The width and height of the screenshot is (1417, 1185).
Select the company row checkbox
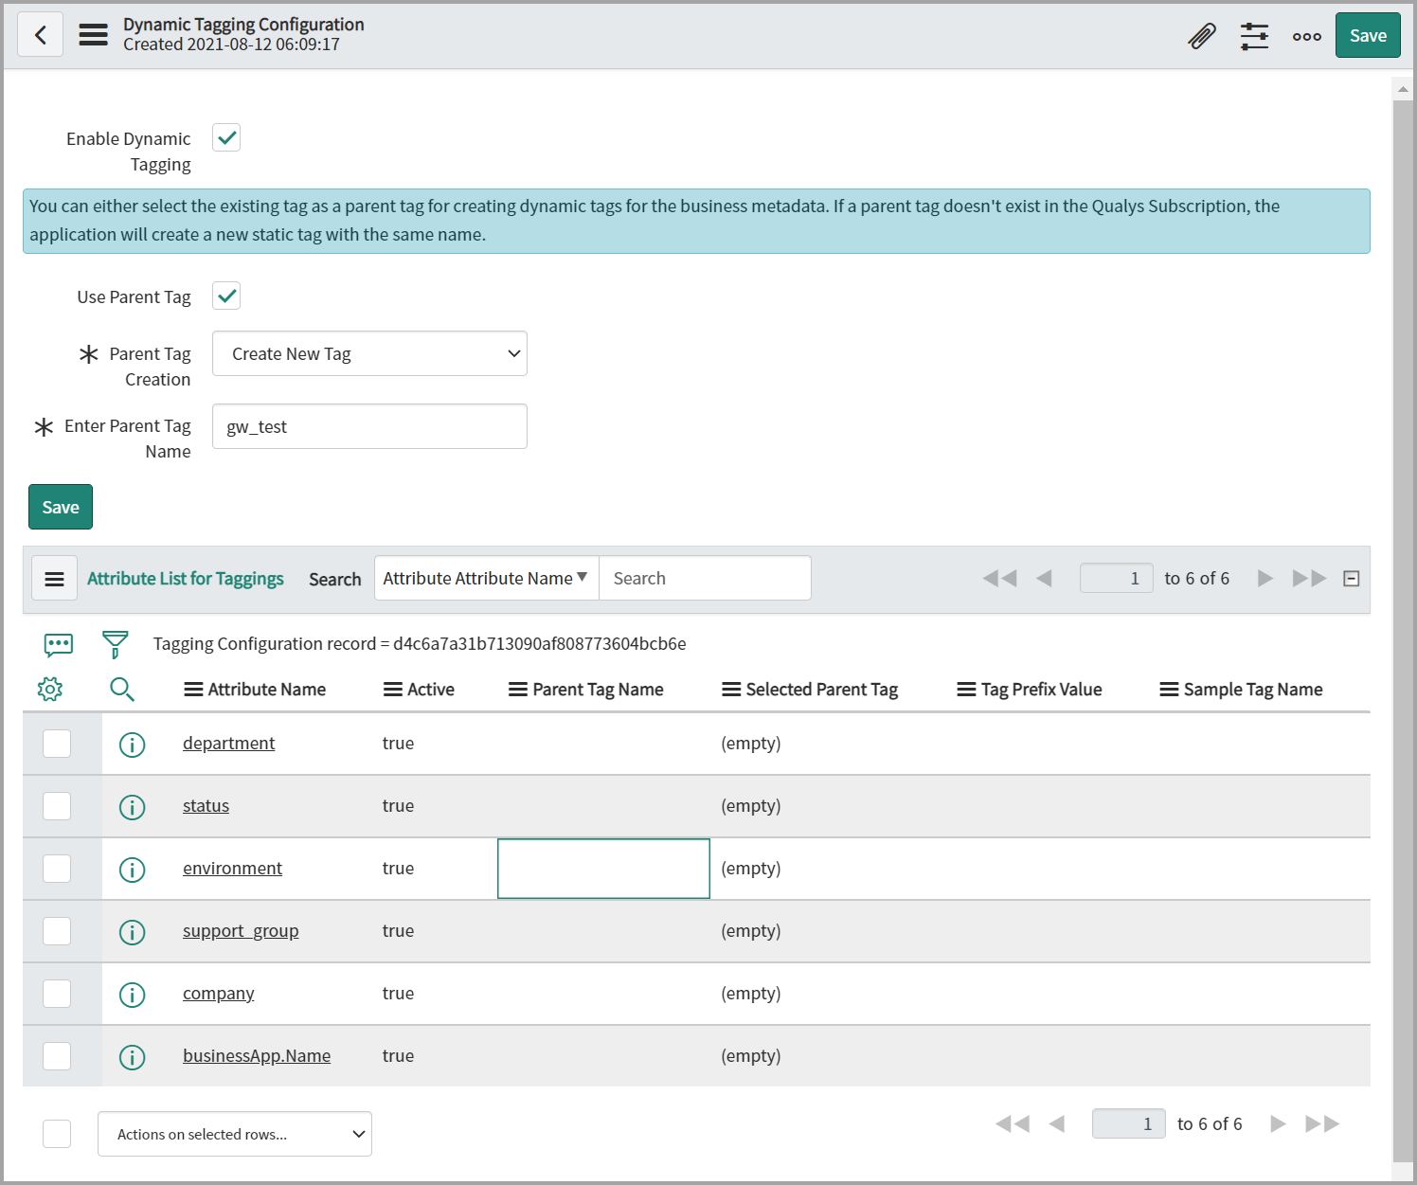coord(57,994)
